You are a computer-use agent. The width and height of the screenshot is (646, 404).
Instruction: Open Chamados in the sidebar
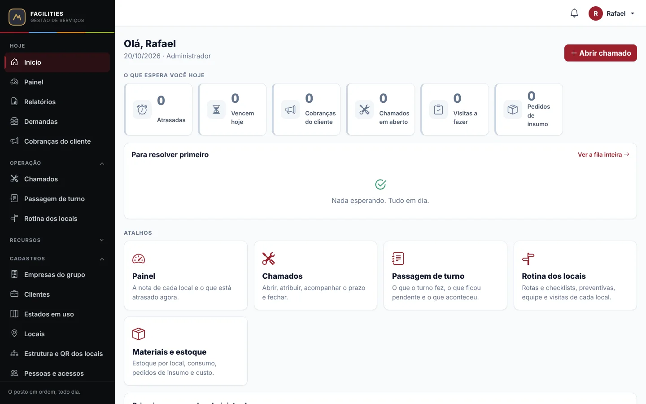pos(57,179)
